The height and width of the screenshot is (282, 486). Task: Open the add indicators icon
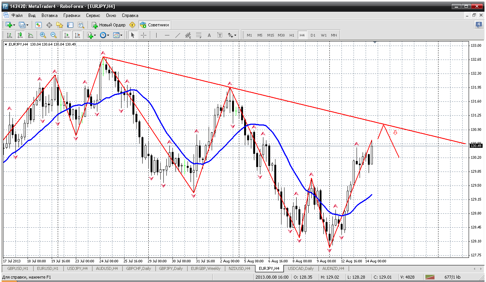(x=90, y=35)
